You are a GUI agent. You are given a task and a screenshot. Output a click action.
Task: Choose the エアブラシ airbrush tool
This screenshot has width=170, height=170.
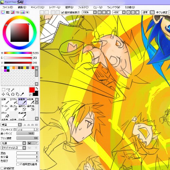click(14, 101)
